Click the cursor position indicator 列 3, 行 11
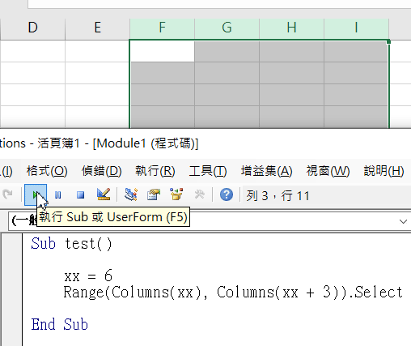The height and width of the screenshot is (346, 411). [x=278, y=195]
